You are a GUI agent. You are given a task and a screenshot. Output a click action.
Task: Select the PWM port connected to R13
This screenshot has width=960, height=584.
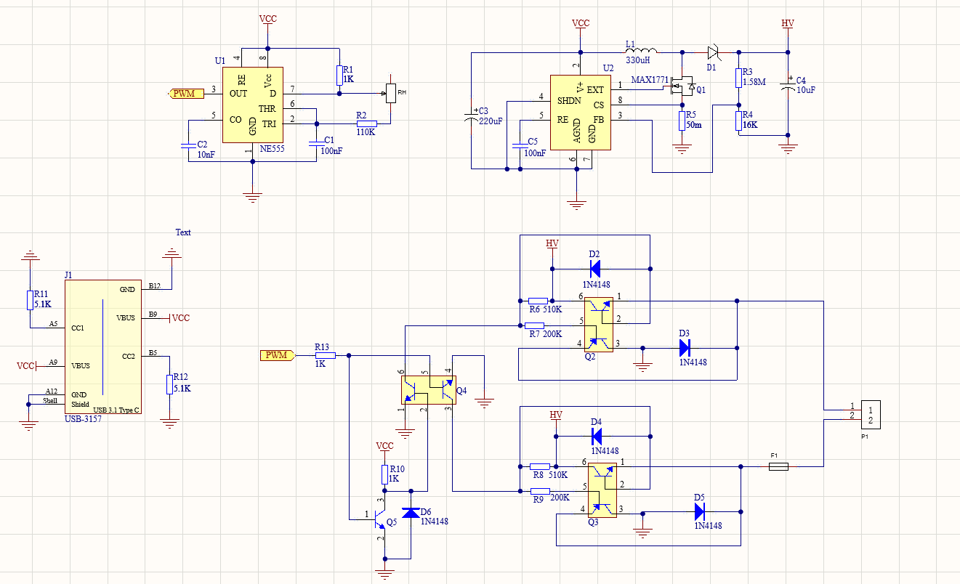[x=278, y=355]
